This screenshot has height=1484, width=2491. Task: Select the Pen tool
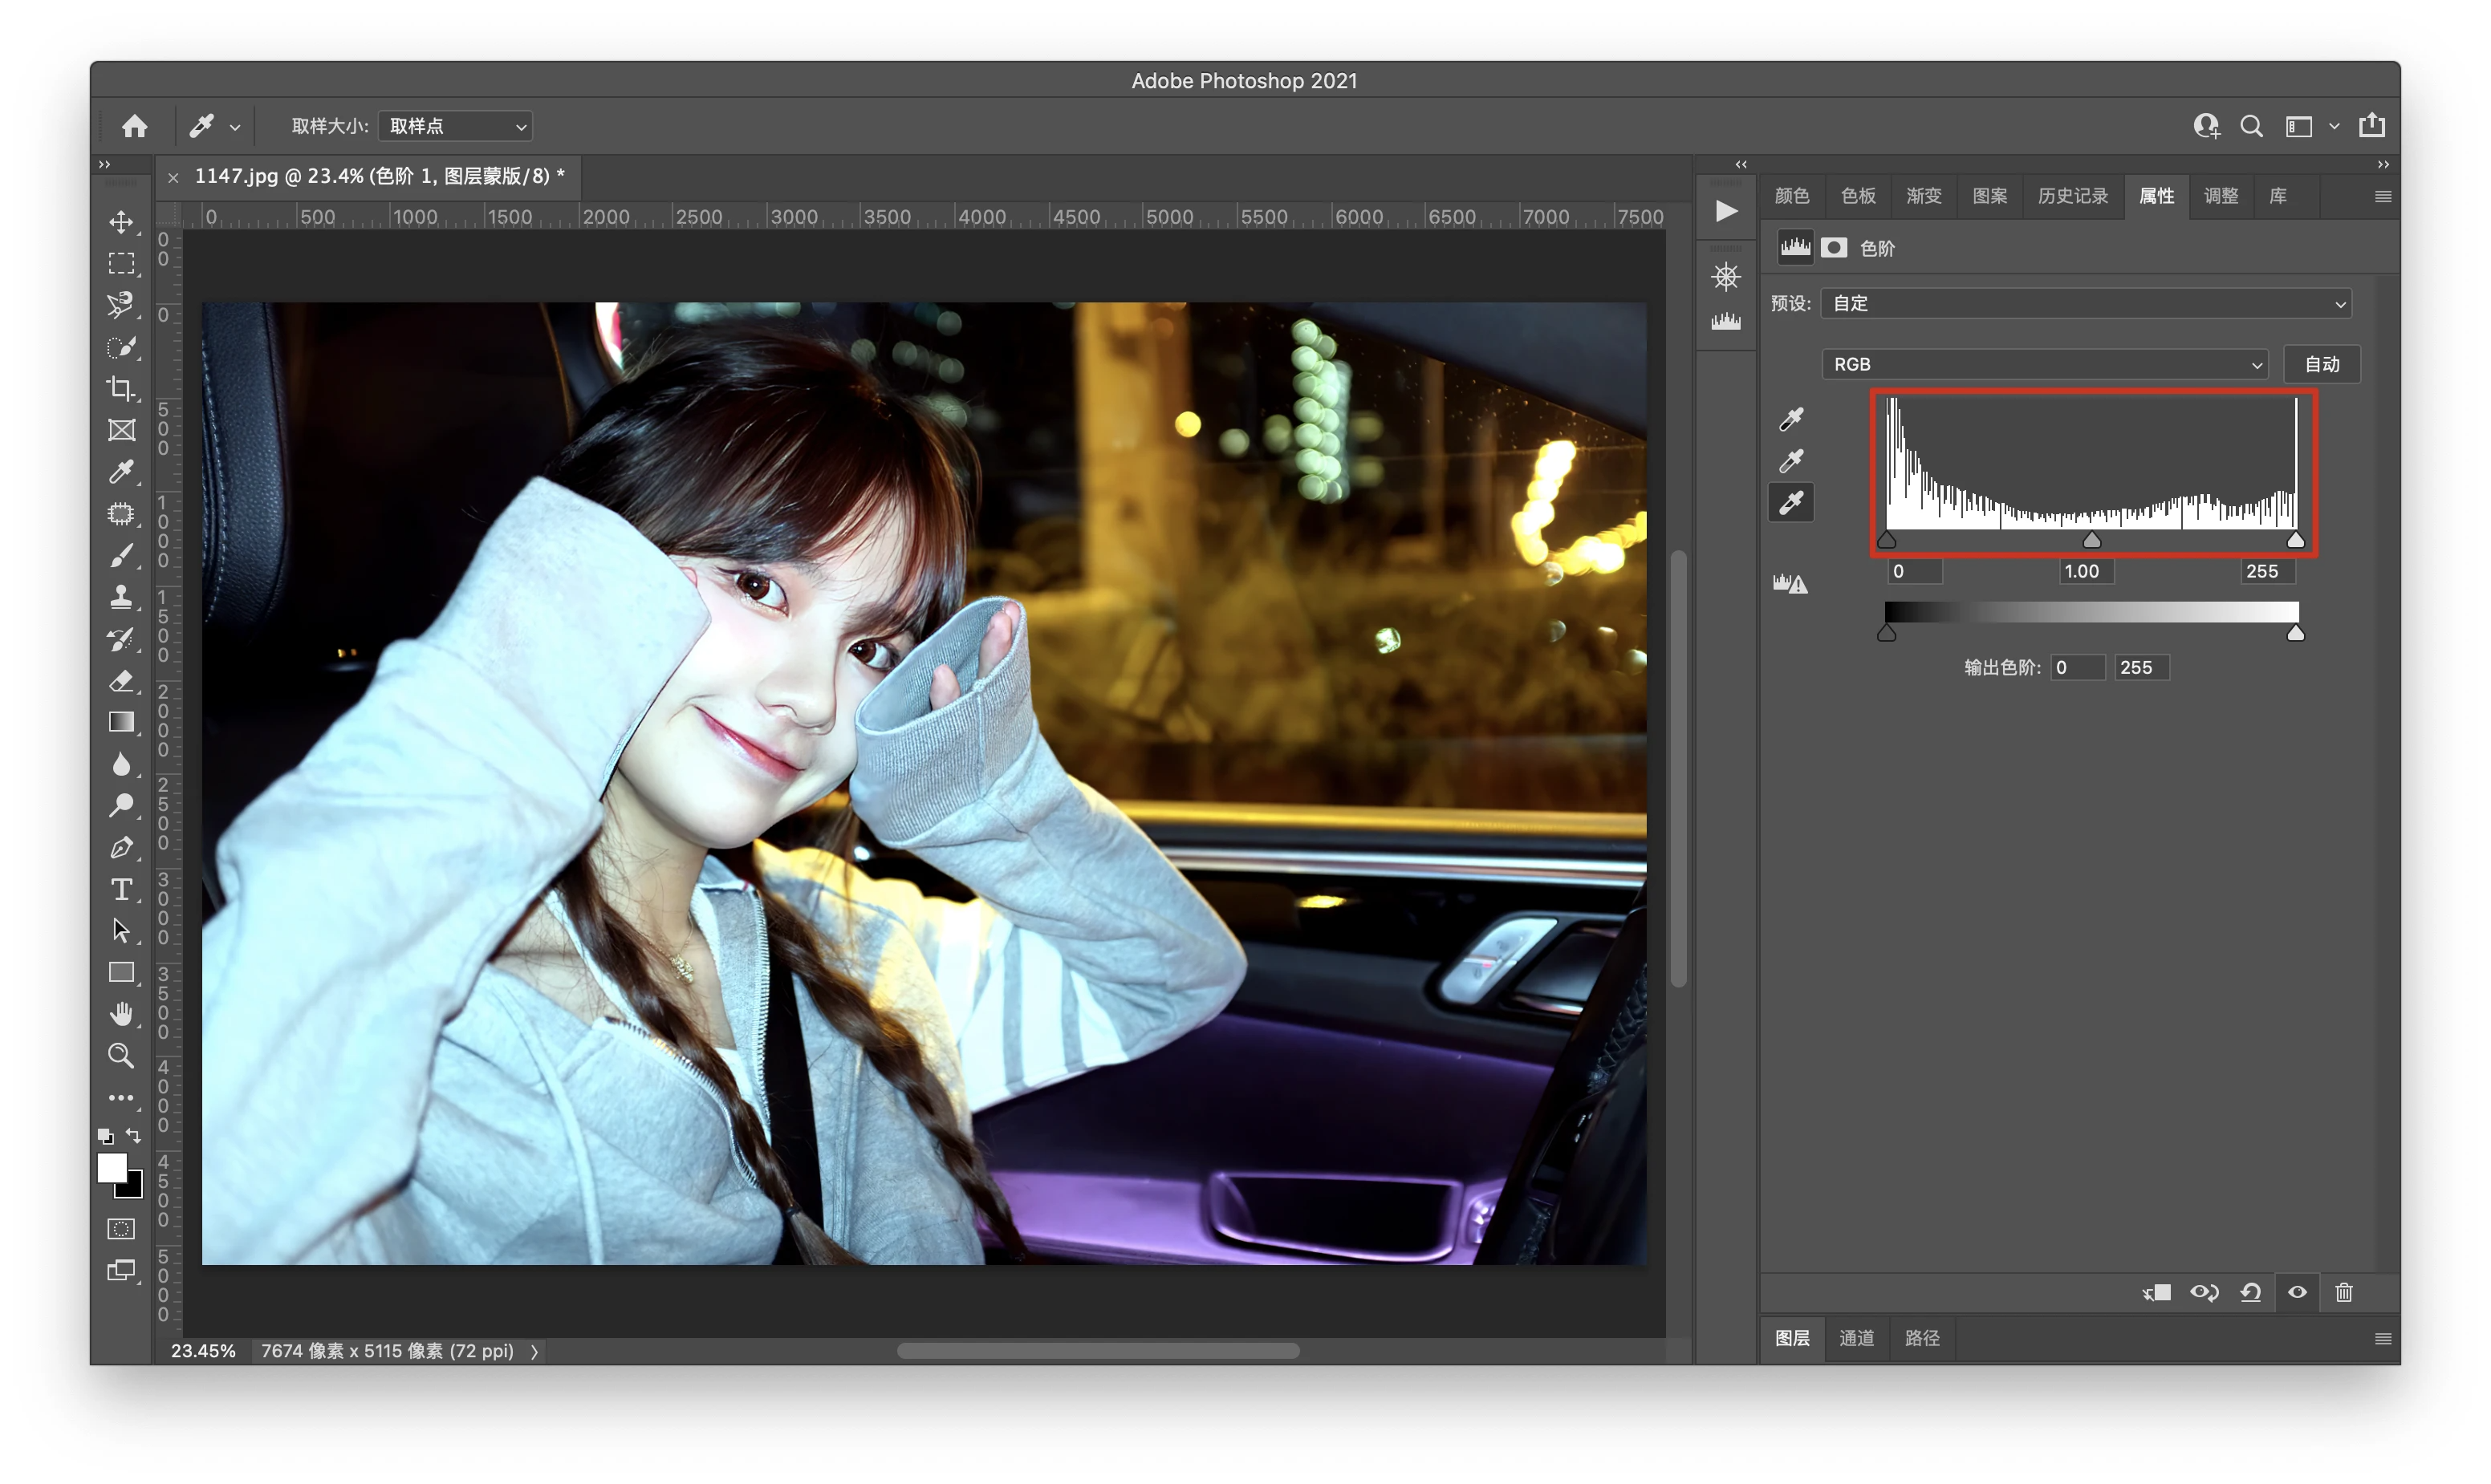pos(121,848)
